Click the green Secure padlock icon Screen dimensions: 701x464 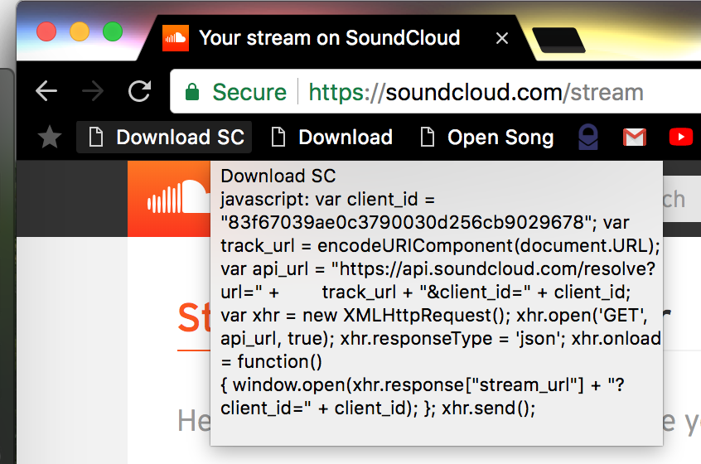[192, 91]
